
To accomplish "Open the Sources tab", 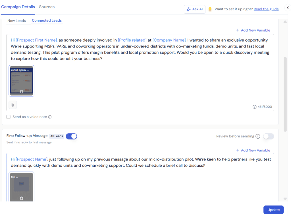I will pos(47,7).
